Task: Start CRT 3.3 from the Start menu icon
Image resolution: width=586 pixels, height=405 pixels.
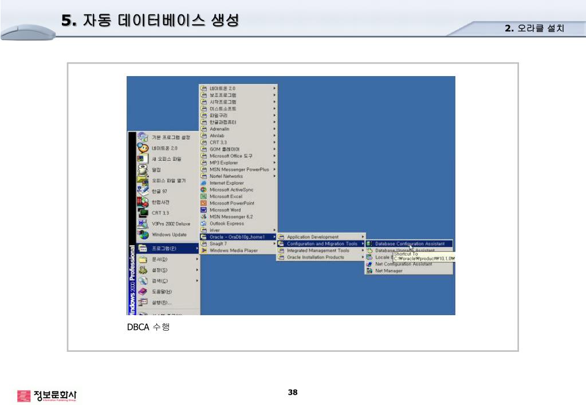Action: [x=143, y=213]
